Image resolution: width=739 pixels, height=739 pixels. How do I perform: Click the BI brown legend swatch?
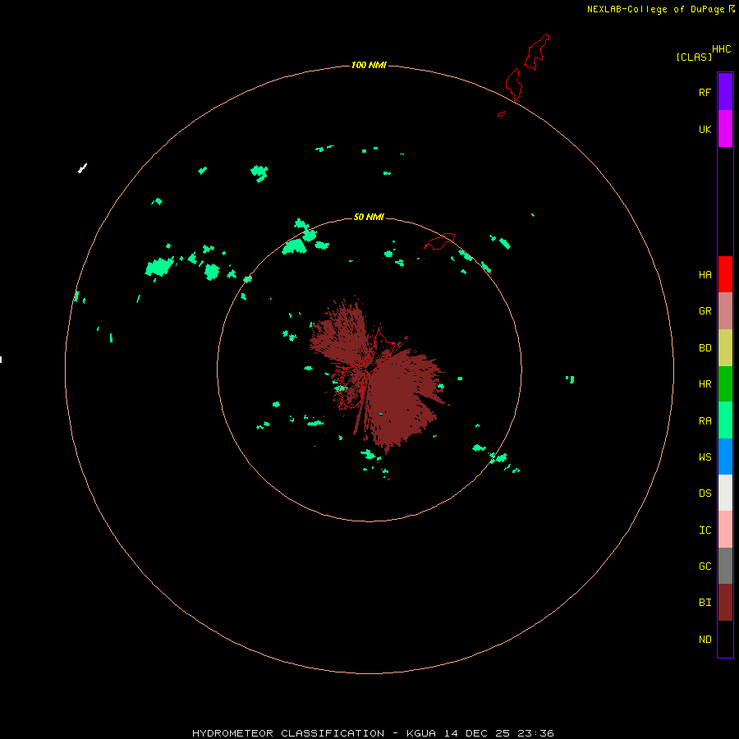click(x=725, y=603)
